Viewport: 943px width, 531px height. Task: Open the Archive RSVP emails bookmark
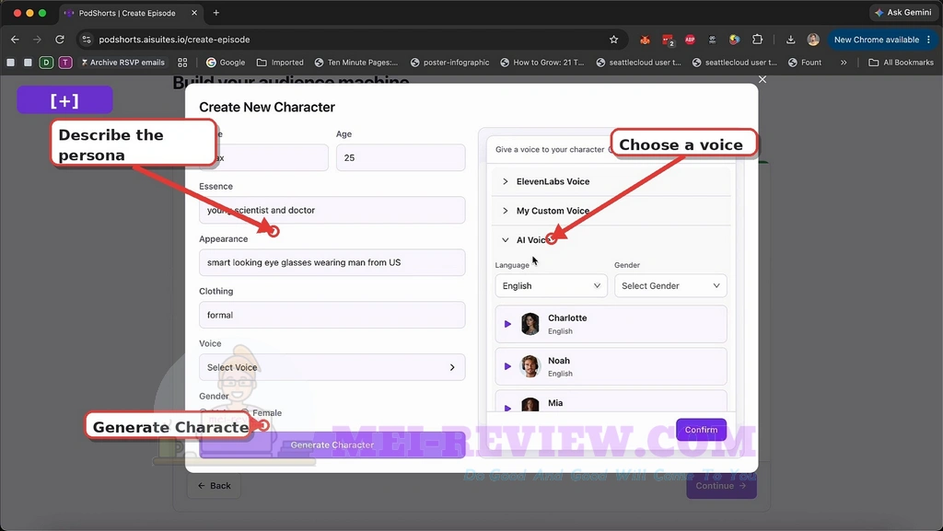122,63
